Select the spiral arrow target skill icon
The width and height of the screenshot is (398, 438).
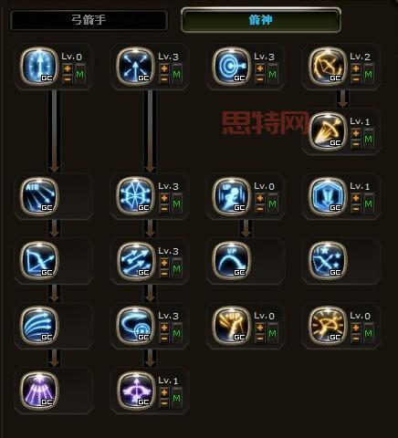click(x=136, y=325)
